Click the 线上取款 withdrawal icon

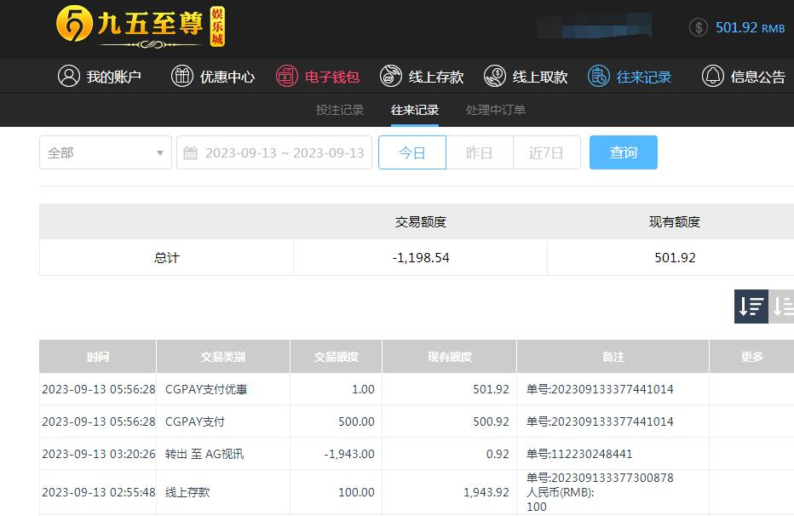coord(495,76)
